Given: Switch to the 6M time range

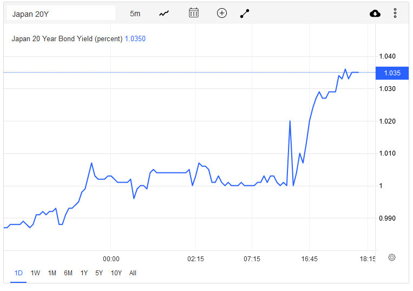Looking at the screenshot, I should [68, 273].
